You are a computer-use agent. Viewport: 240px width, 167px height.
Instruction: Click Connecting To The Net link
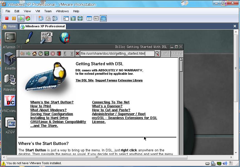click(x=111, y=102)
